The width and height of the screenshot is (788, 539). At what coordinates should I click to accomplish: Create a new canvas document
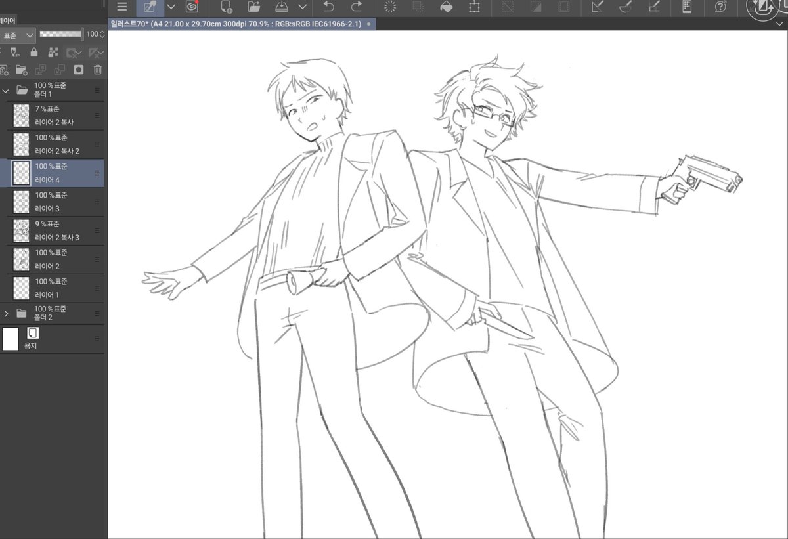point(227,7)
